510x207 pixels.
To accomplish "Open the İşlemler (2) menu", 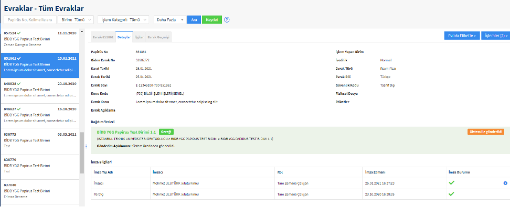I will click(x=495, y=36).
